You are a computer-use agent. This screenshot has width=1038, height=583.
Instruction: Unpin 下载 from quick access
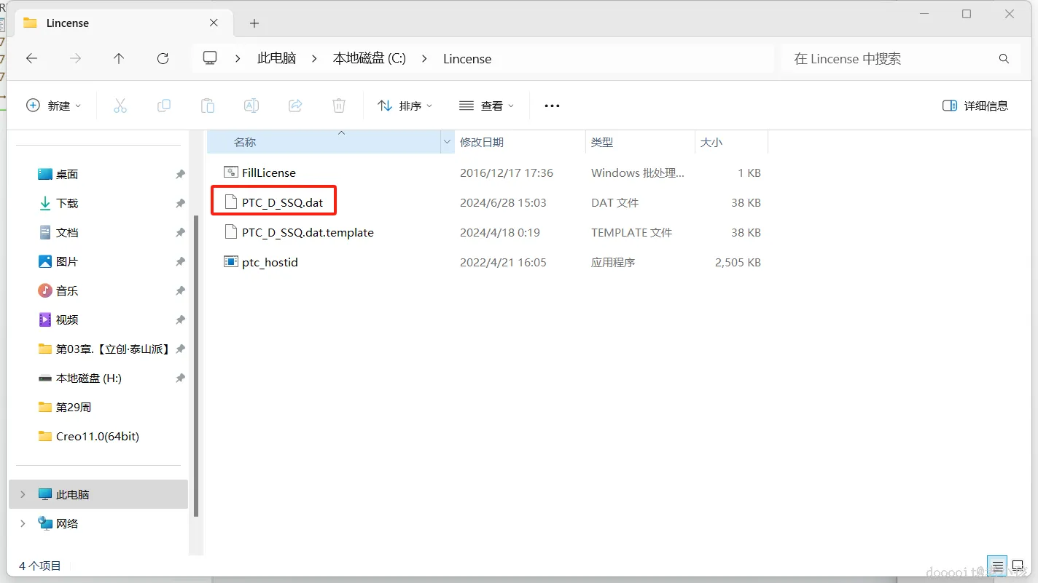180,204
